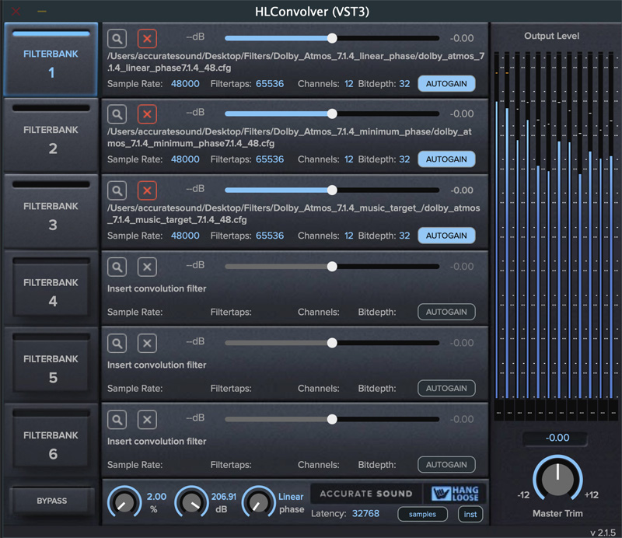Toggle AUTOGAIN for Filterbank 1
Screen dimensions: 622x538
click(446, 83)
